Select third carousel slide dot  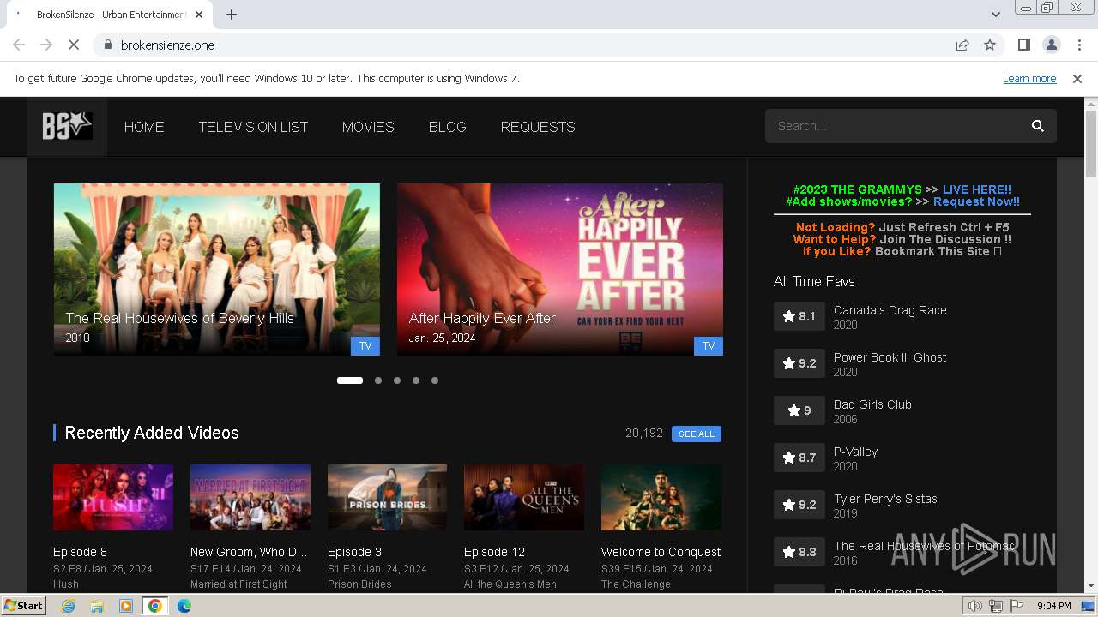click(397, 380)
